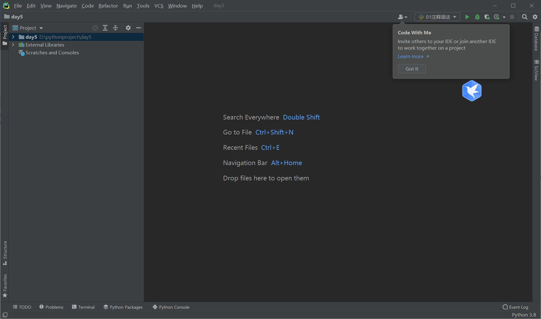Open the Database side tab

point(536,39)
